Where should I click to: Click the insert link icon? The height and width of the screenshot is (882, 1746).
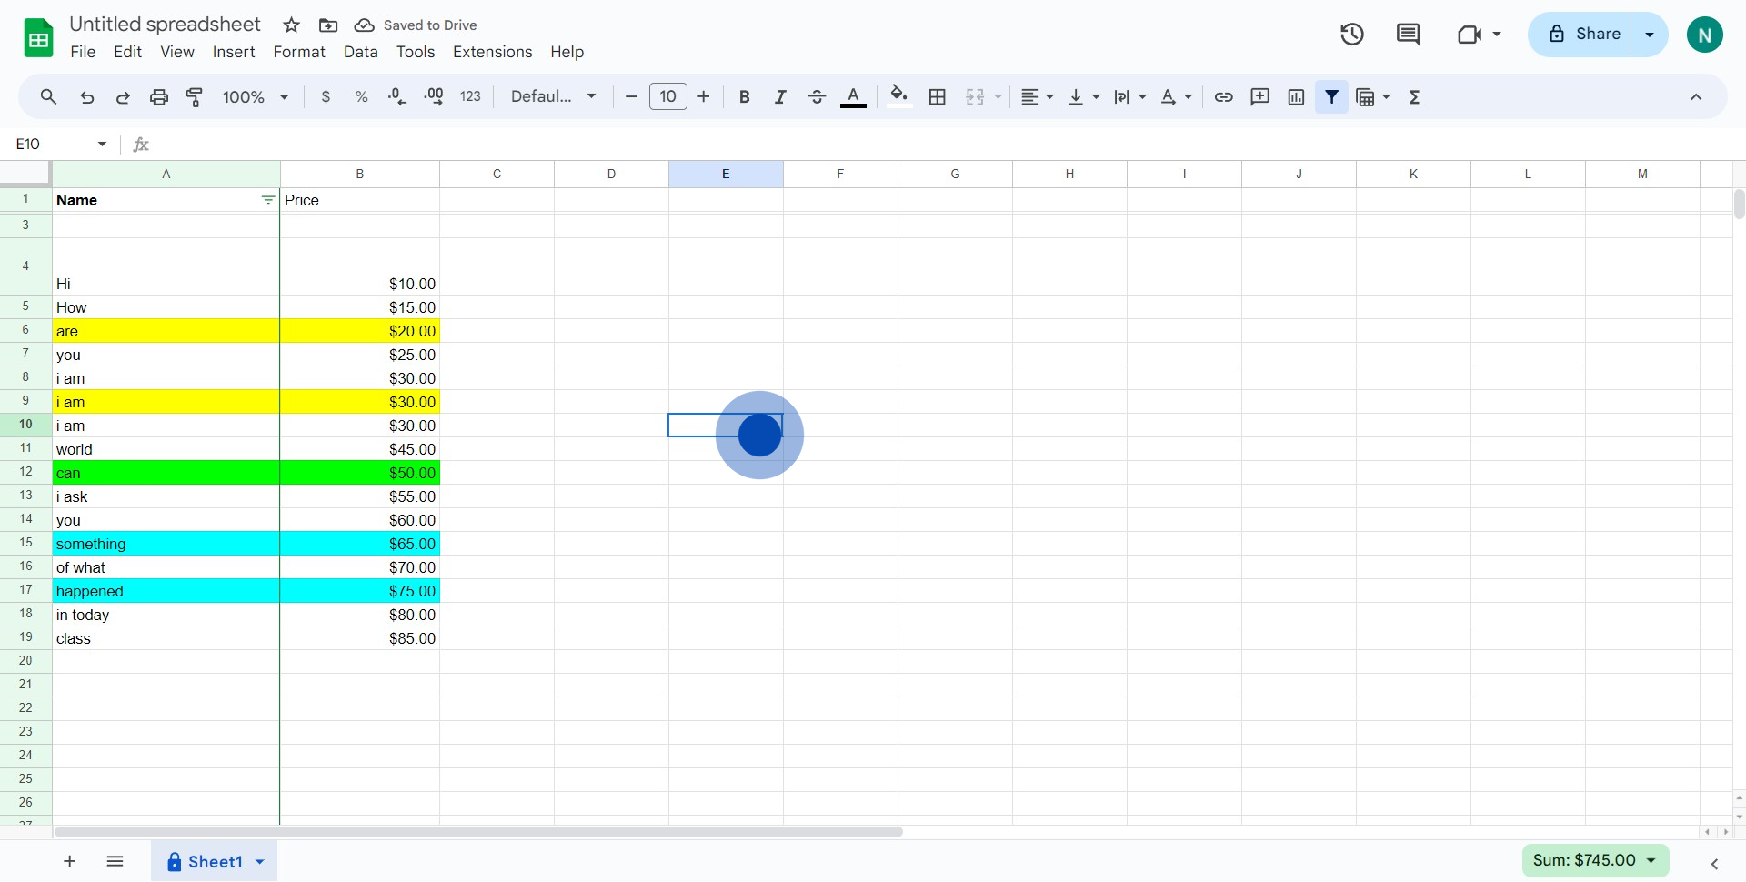1224,97
